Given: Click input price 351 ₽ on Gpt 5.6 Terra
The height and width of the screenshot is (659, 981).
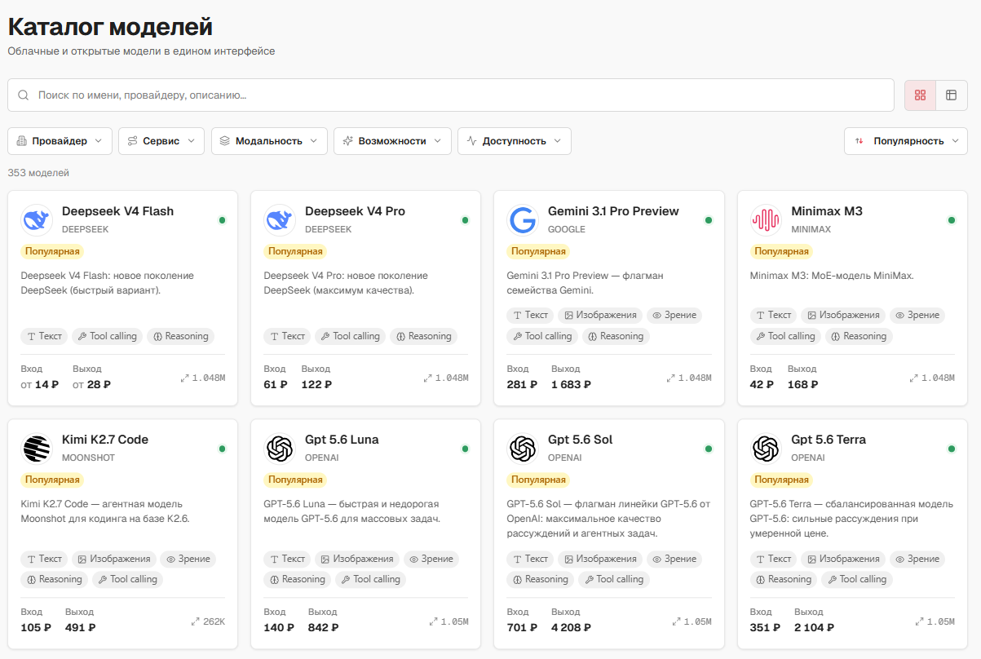Looking at the screenshot, I should tap(765, 627).
